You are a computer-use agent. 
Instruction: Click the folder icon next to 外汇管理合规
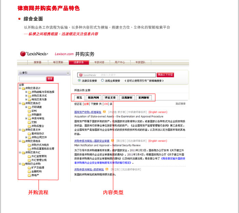click(x=29, y=160)
